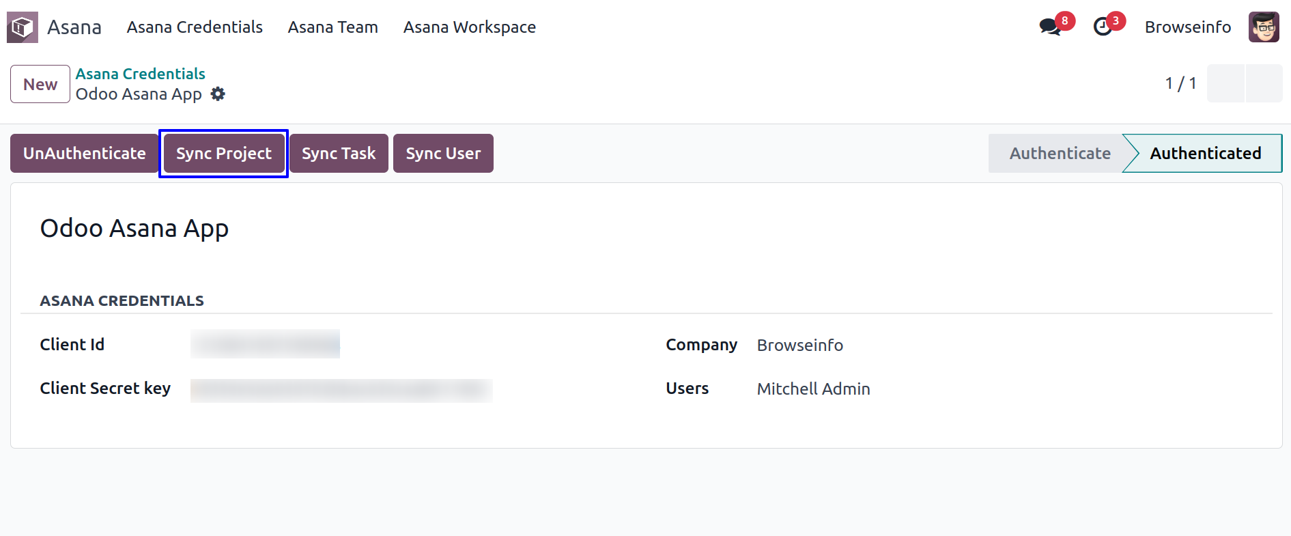
Task: Click the Sync Task button
Action: [339, 154]
